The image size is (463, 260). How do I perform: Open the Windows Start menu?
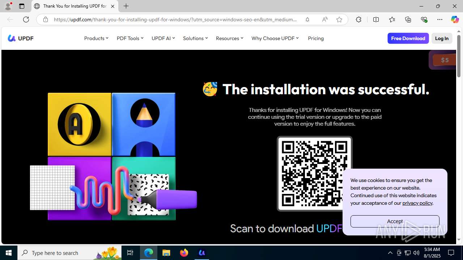(x=9, y=253)
